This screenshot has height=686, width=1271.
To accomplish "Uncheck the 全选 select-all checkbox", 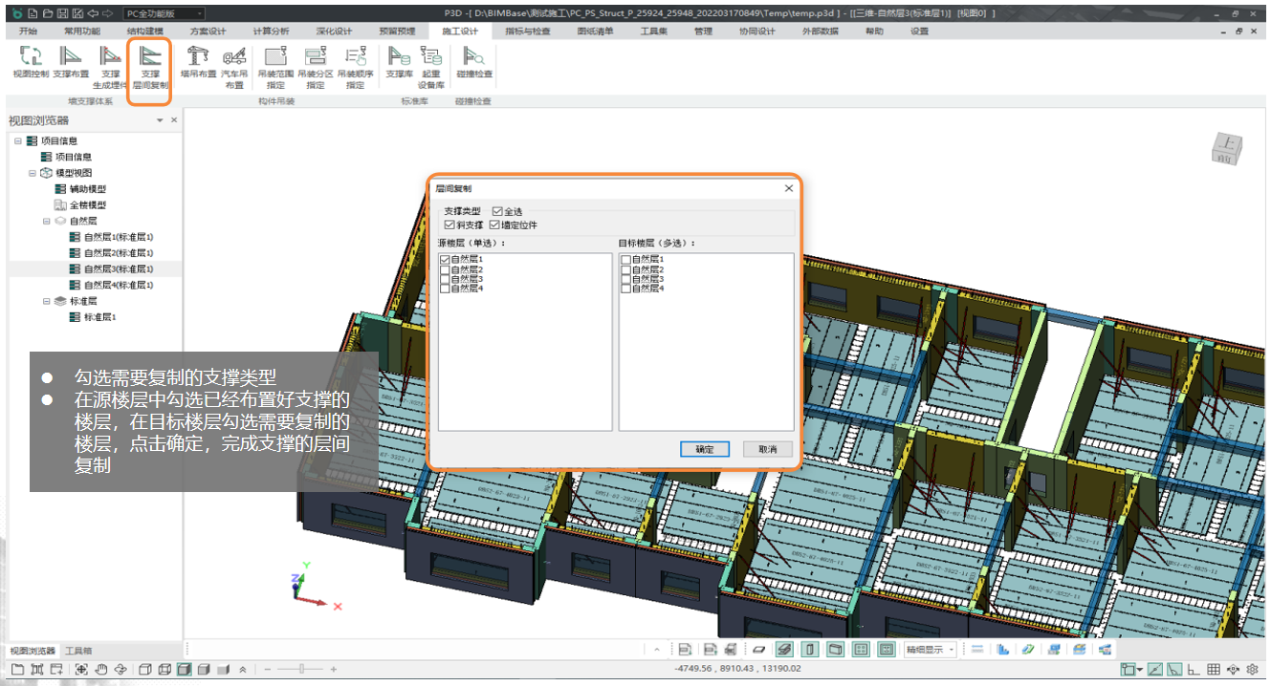I will pos(497,212).
